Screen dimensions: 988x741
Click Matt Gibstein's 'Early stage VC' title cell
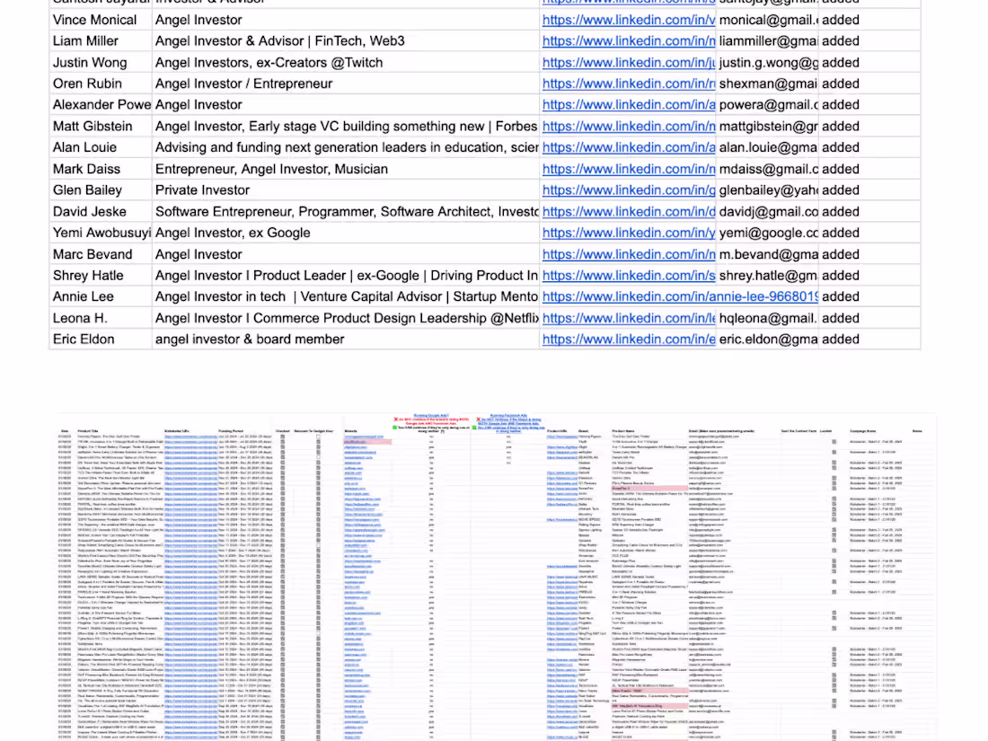click(x=346, y=127)
